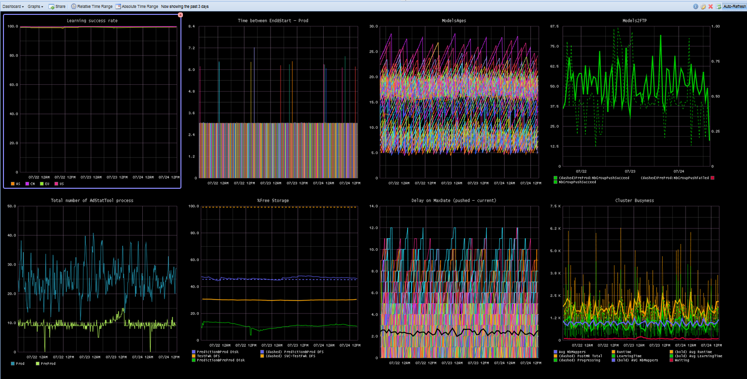Open the Graphs dropdown menu
Screen dimensions: 747x379
tap(35, 6)
